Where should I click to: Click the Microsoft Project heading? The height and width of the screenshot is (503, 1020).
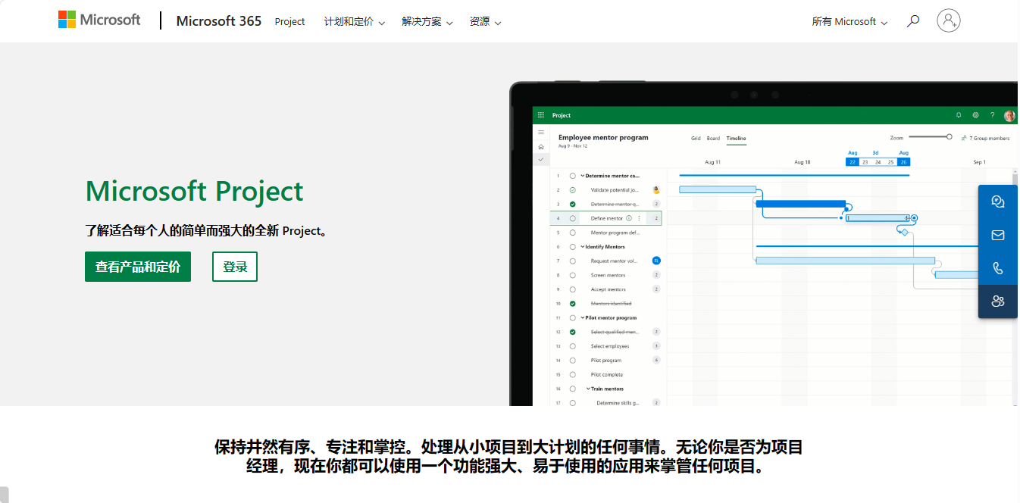click(195, 191)
